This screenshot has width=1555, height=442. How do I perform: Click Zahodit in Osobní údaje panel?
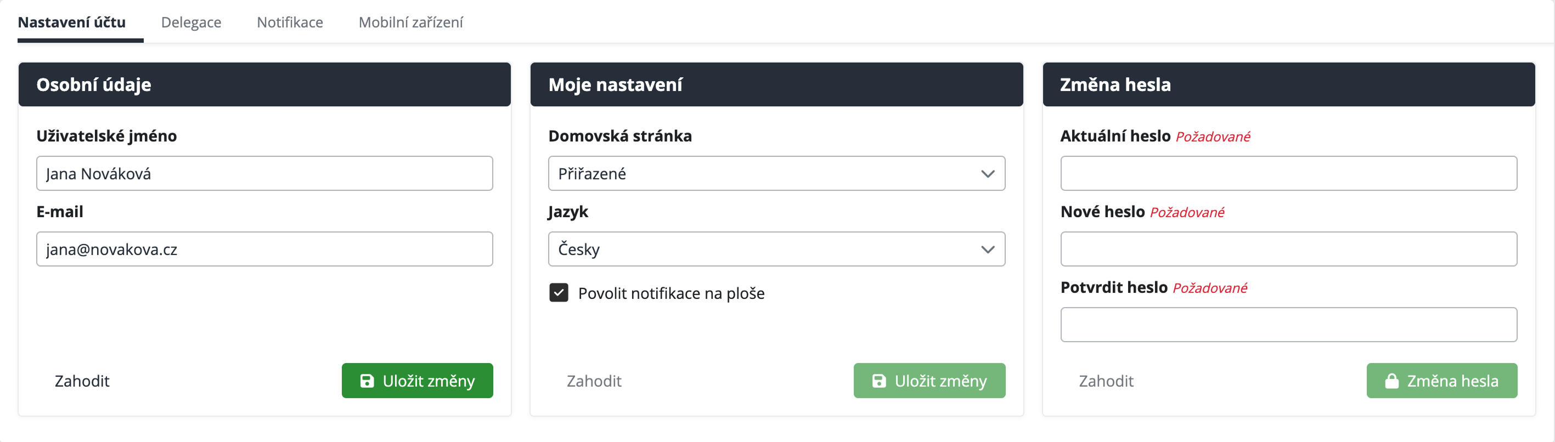click(x=82, y=381)
